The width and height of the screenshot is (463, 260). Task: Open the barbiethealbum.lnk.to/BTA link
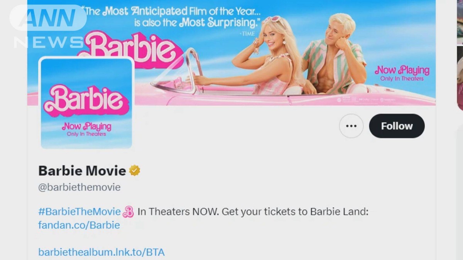[x=101, y=252]
